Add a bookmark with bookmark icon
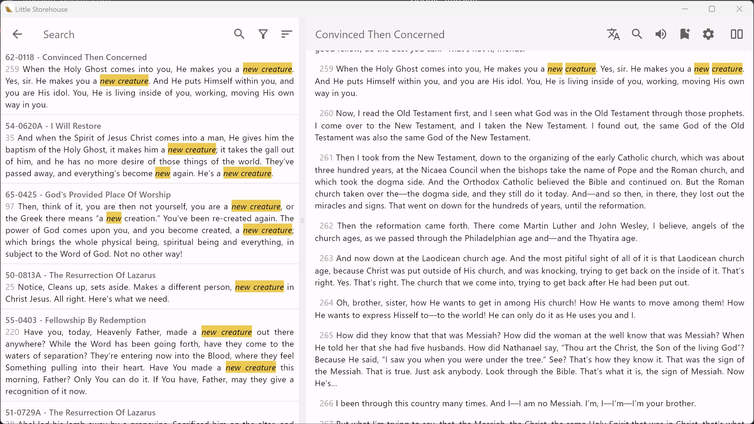Image resolution: width=754 pixels, height=424 pixels. click(x=684, y=34)
